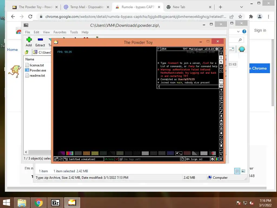Screen dimensions: 277x208
Task: Expand the chevron beside the web store help icon
Action: tap(238, 31)
